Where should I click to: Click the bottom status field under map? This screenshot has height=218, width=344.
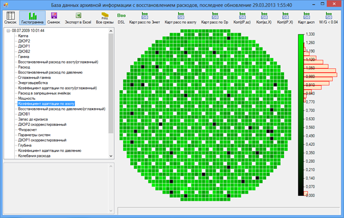point(228,211)
